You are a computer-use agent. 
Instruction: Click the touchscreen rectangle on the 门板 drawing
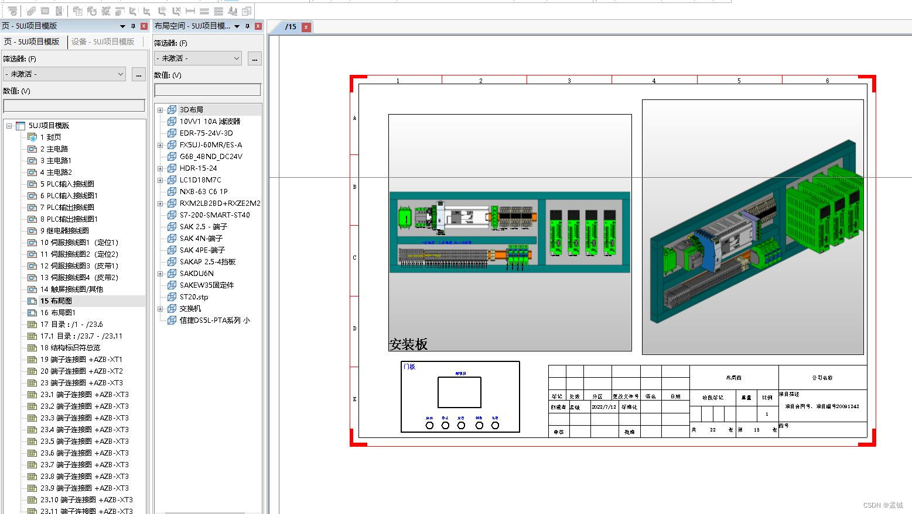coord(459,392)
